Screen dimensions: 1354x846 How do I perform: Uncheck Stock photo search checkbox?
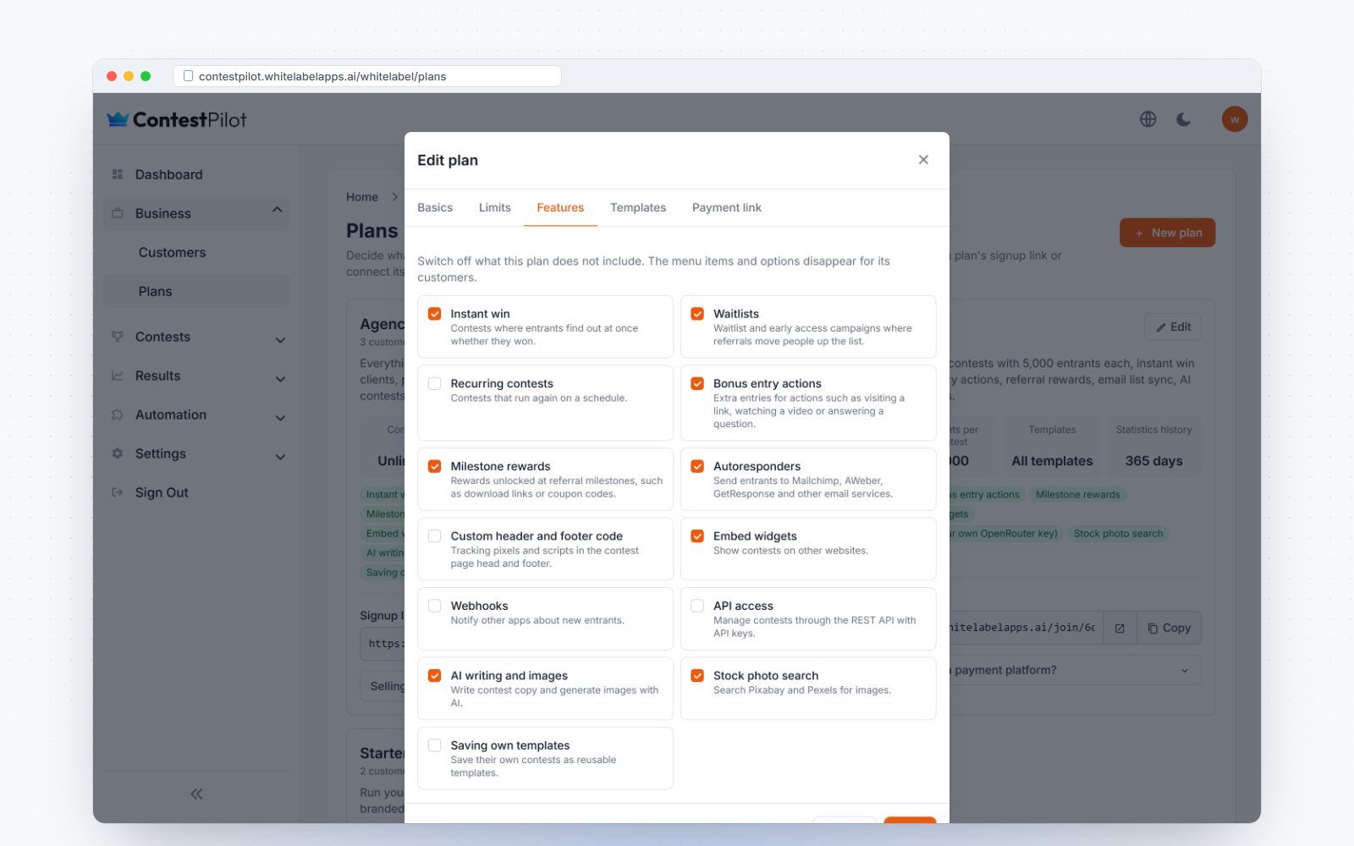point(697,675)
